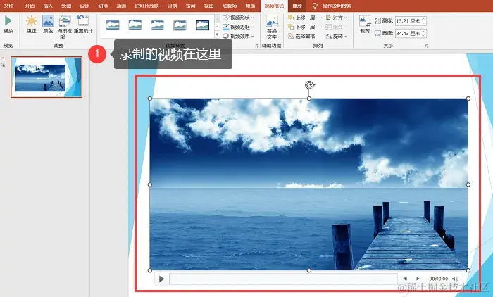Click the 播放 preview play icon in ribbon
493x297 pixels.
pyautogui.click(x=8, y=20)
